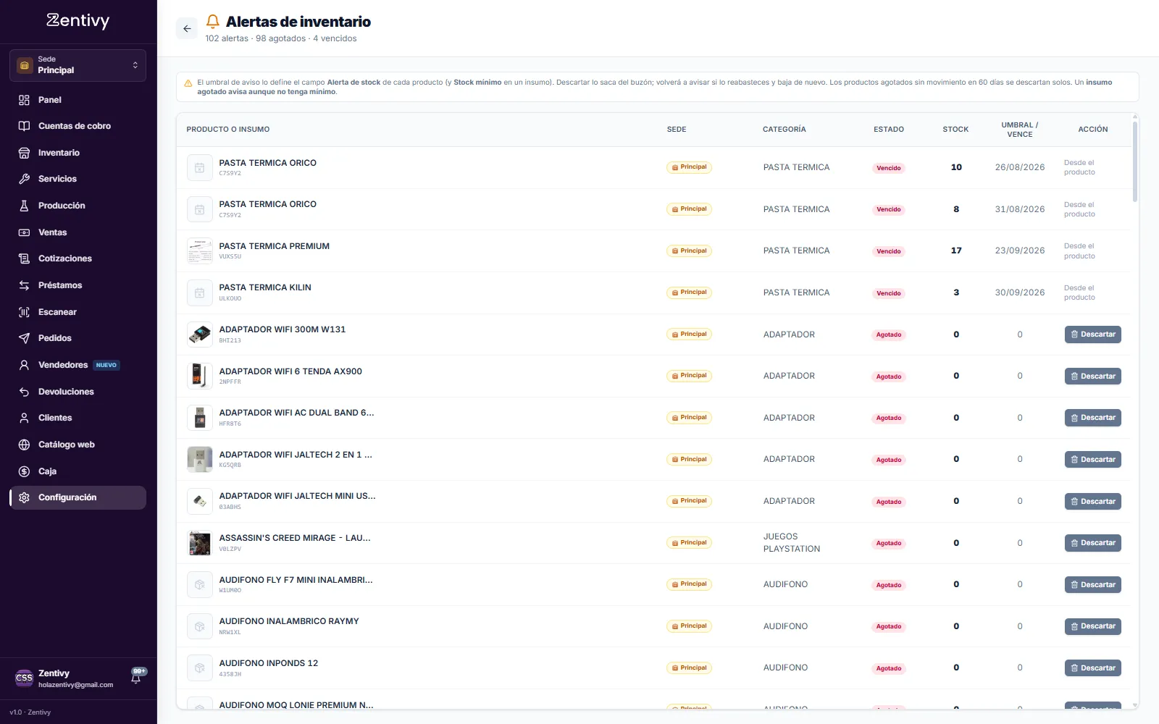Discard the ADAPTADOR WIFI 300M W131 alert
1159x724 pixels.
(1092, 334)
